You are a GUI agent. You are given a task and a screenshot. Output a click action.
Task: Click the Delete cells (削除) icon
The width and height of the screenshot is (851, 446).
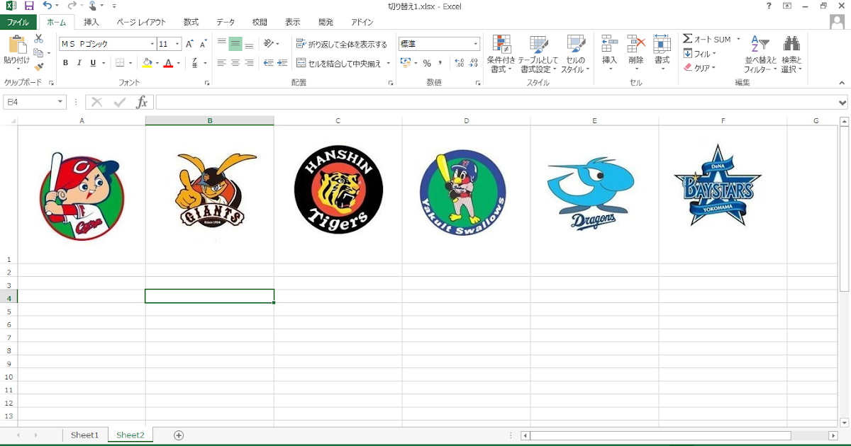(x=636, y=44)
